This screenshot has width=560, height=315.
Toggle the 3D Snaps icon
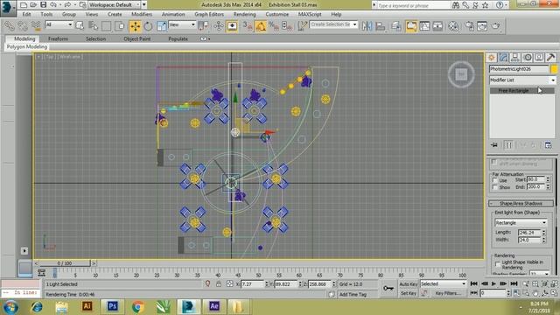pyautogui.click(x=248, y=26)
